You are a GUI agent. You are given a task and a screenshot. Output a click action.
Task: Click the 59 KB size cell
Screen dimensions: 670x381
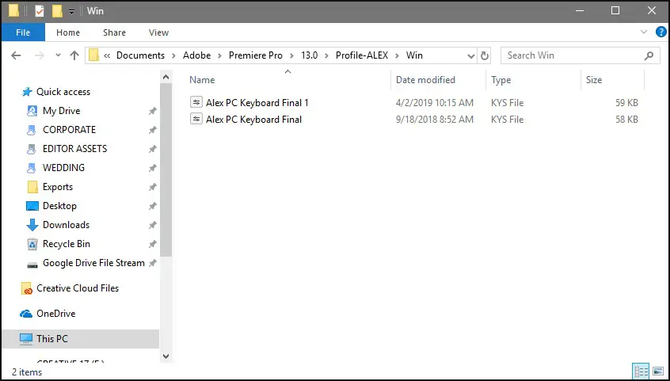click(626, 103)
